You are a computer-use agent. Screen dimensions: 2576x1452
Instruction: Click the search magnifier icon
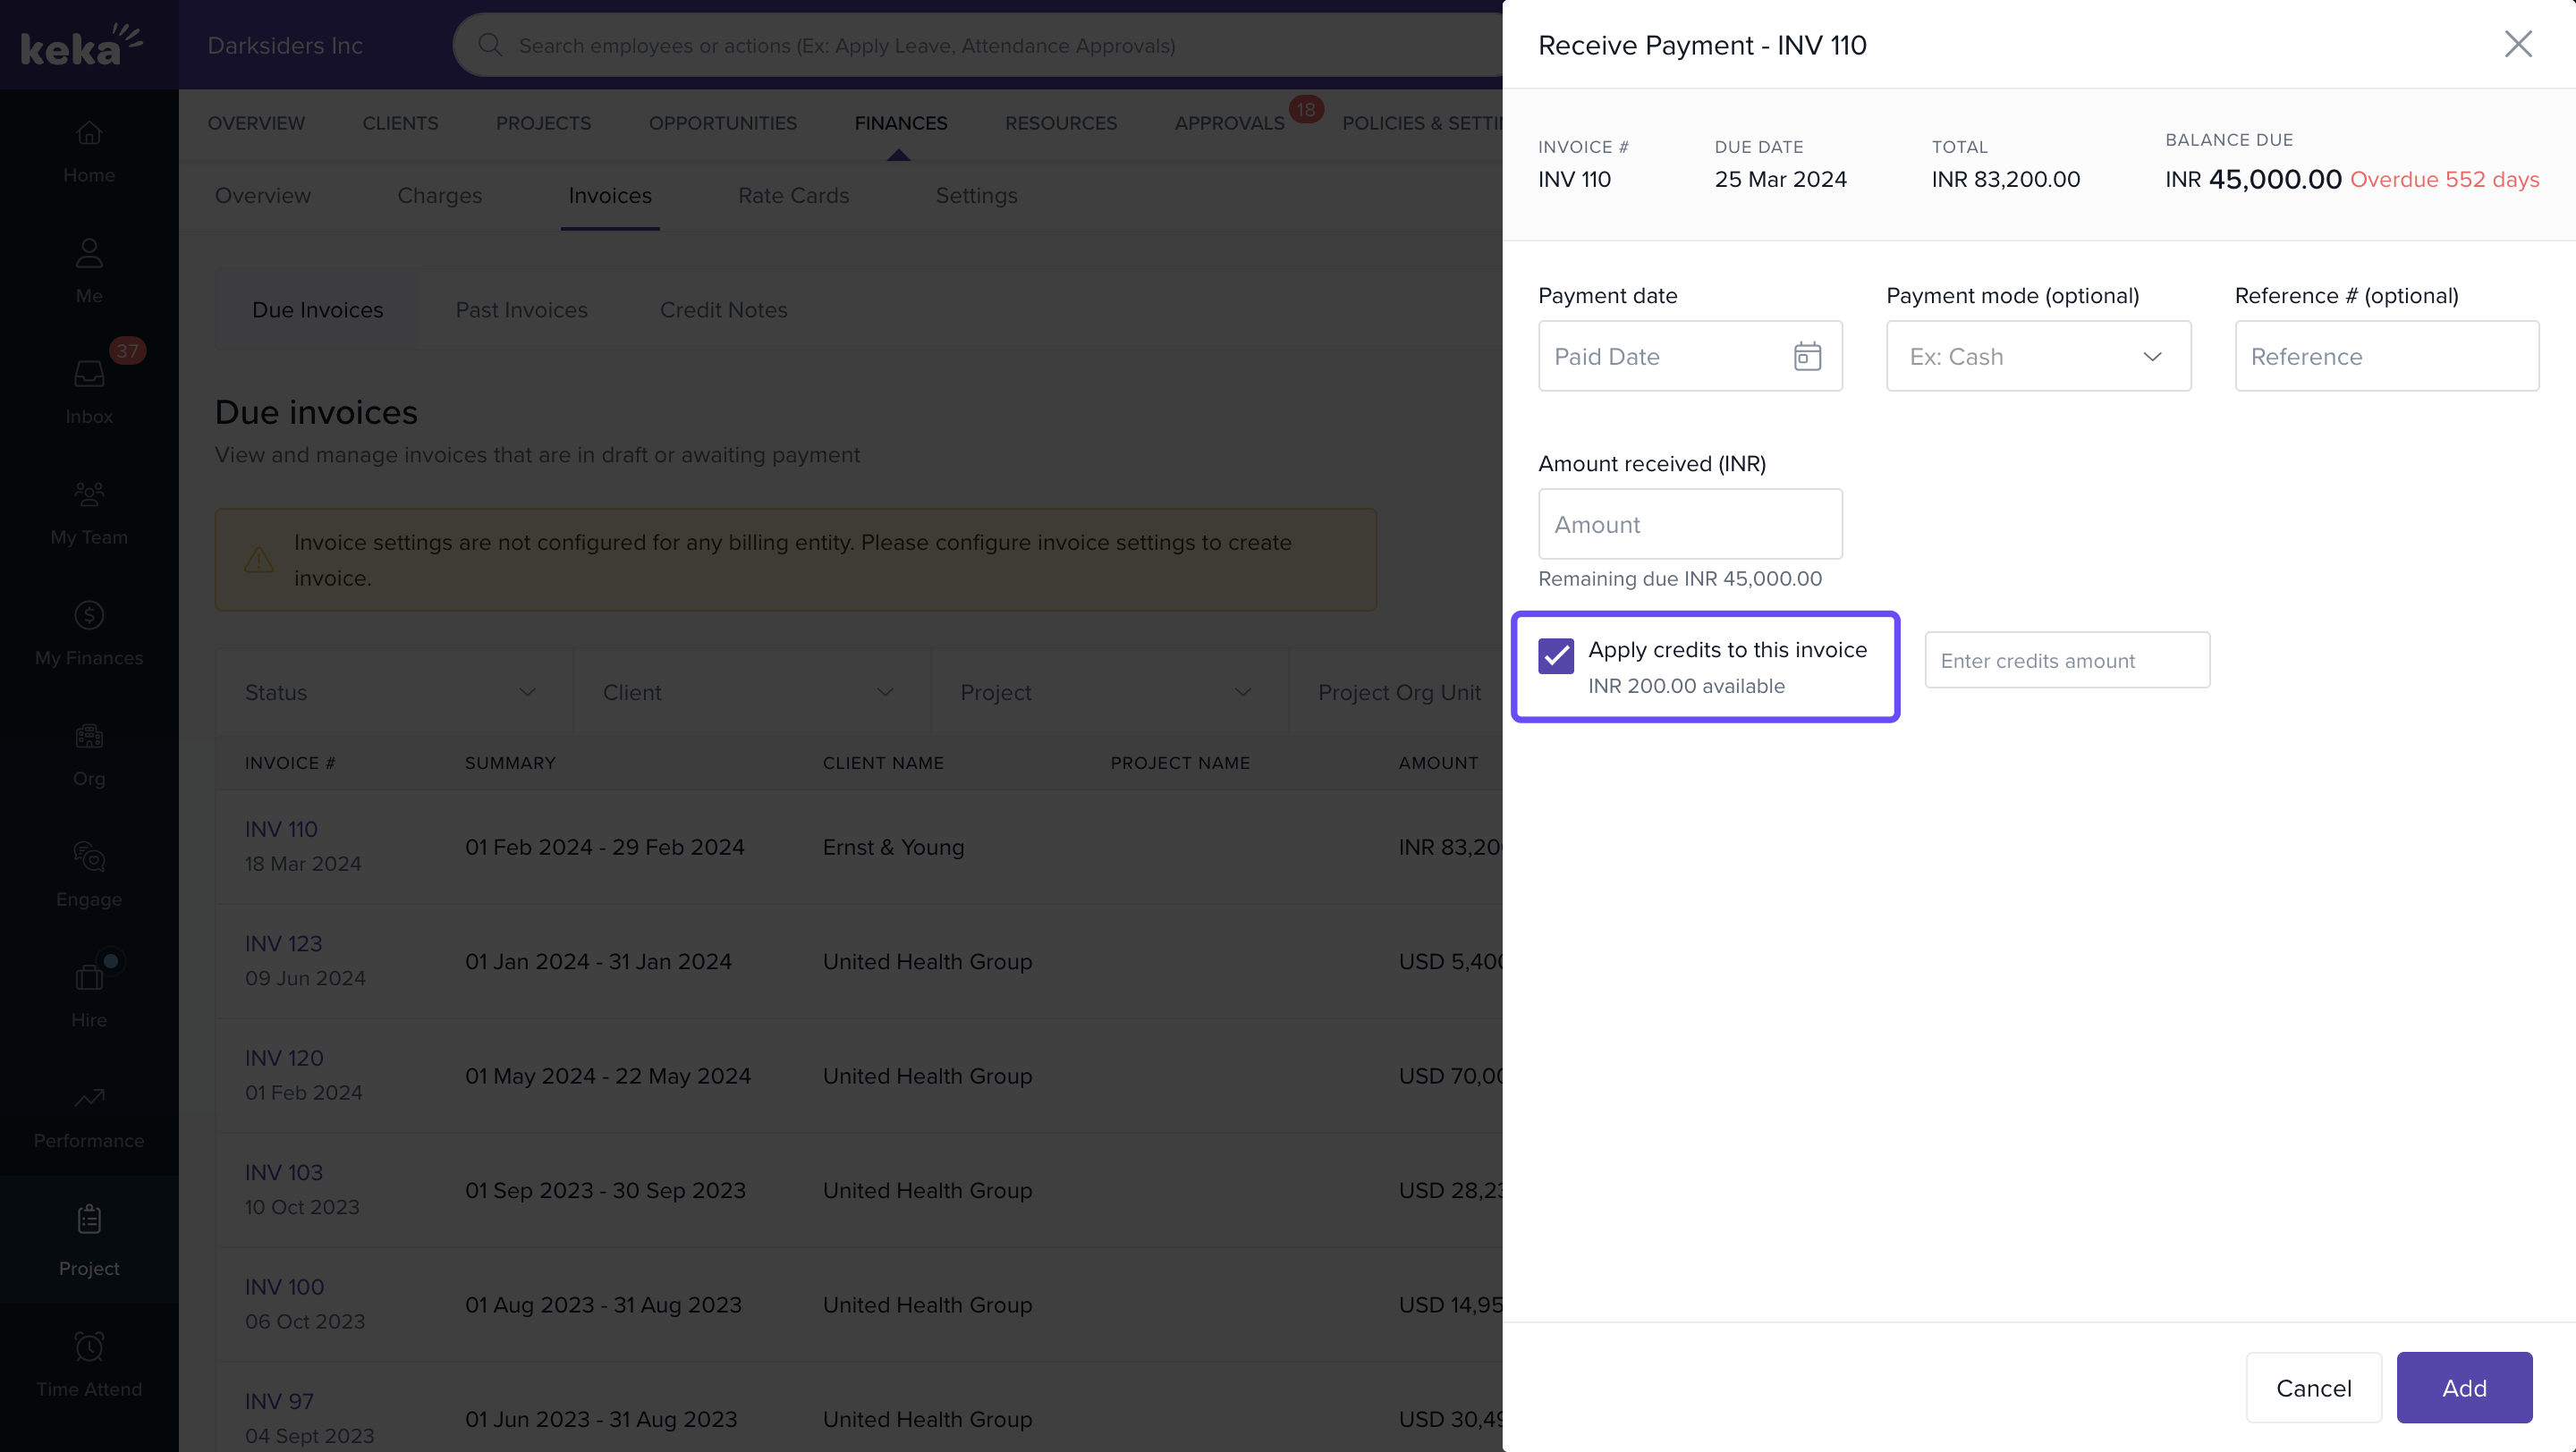489,45
